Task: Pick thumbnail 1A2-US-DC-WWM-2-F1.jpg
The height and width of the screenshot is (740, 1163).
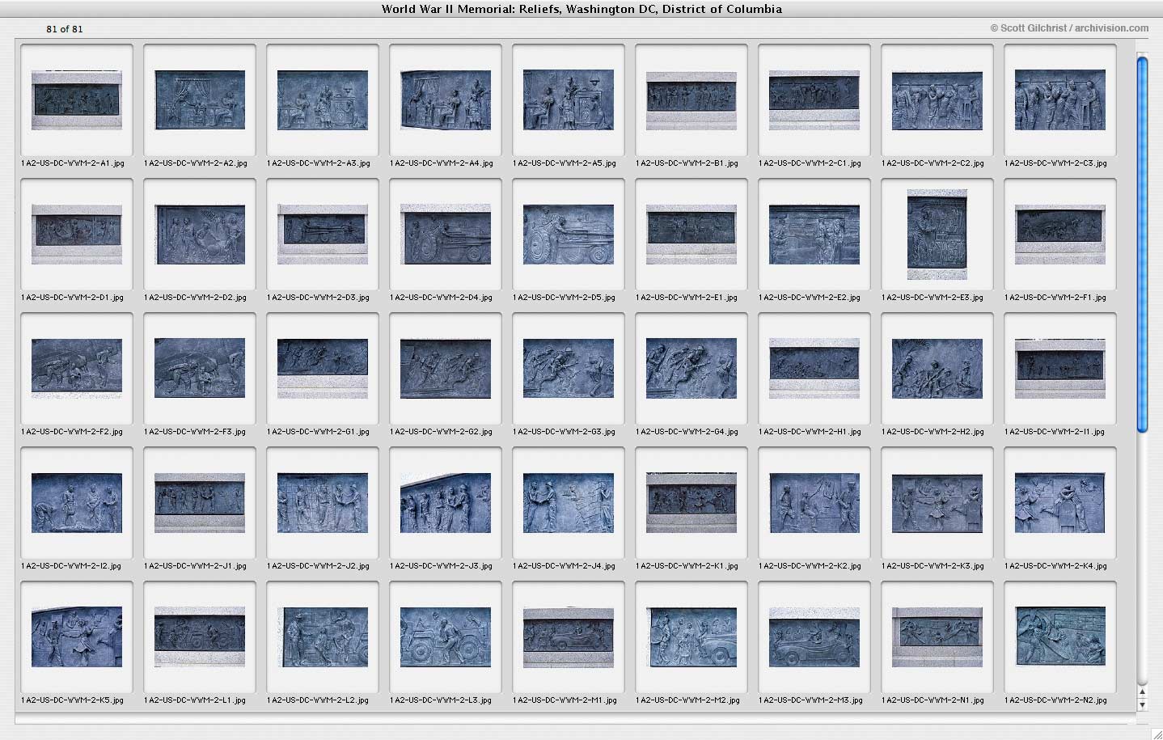Action: (1060, 235)
